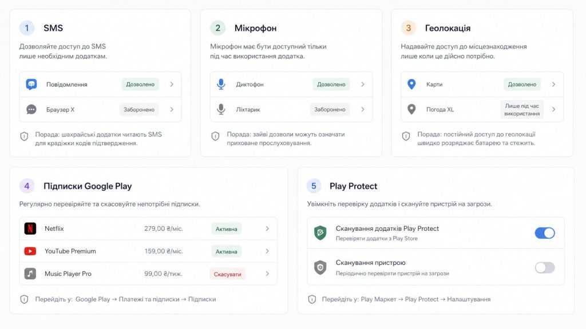This screenshot has width=586, height=329.
Task: Click the 159,00 ₴/міс. YouTube price
Action: pos(164,251)
